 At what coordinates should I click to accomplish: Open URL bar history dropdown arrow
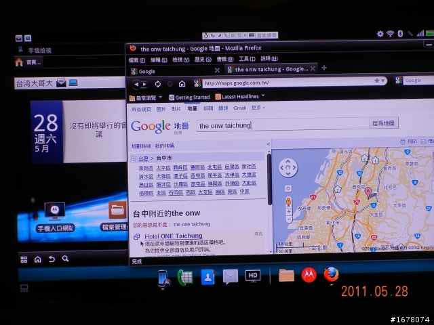click(x=382, y=81)
